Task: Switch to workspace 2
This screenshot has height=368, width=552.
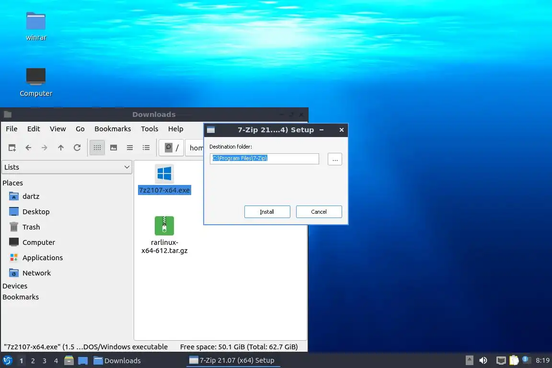Action: pos(33,361)
